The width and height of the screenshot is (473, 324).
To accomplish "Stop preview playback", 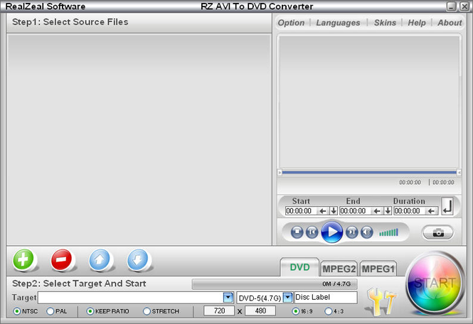I will tap(297, 232).
